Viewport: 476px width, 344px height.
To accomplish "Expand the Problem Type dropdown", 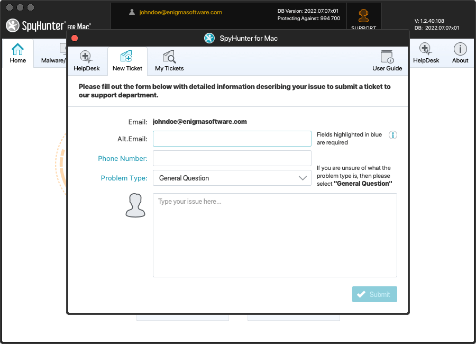I will [232, 178].
